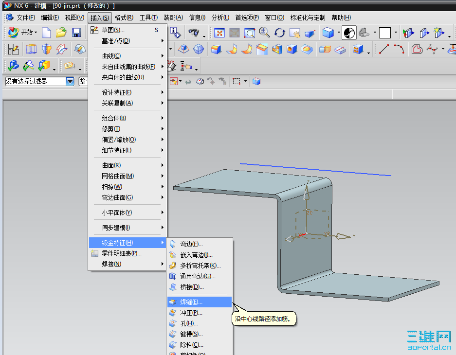Choose 键槽(S)... option

[x=200, y=334]
